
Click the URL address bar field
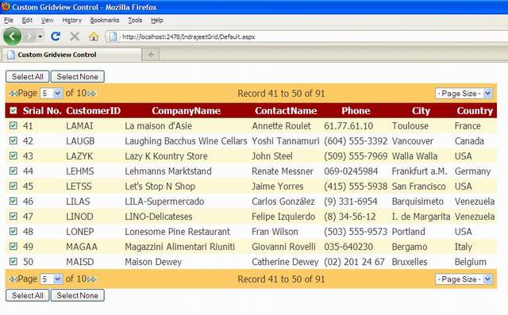[x=308, y=36]
